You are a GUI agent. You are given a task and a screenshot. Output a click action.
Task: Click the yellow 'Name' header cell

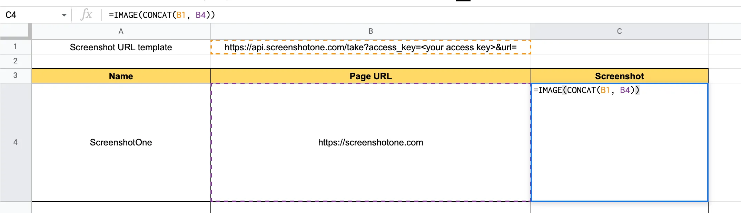121,76
